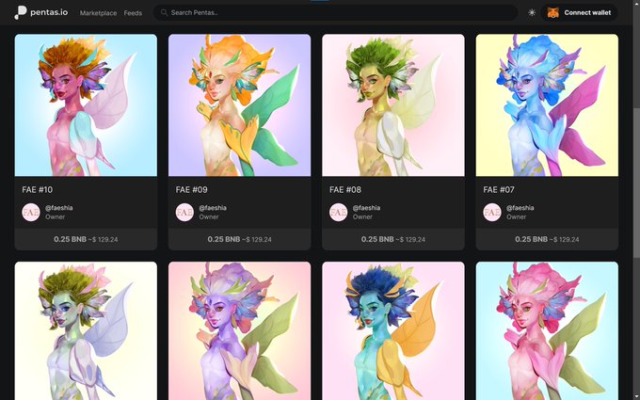Screen dimensions: 640x400
Task: Click the 0.25 BNB price on FAE #07
Action: tap(531, 239)
